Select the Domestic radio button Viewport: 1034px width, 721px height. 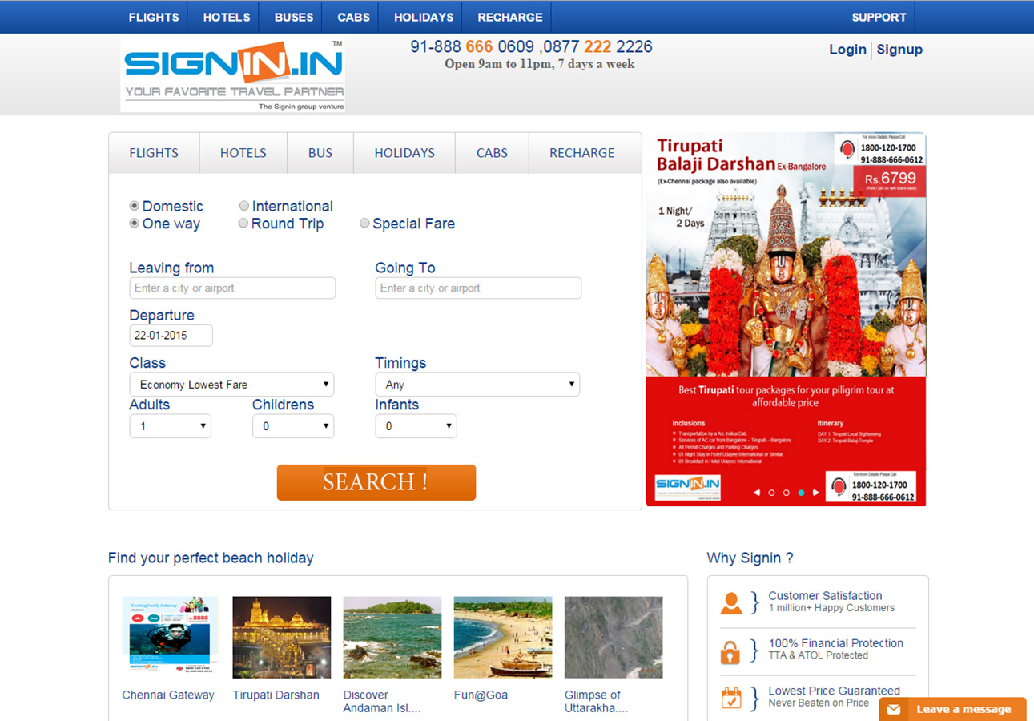click(135, 206)
